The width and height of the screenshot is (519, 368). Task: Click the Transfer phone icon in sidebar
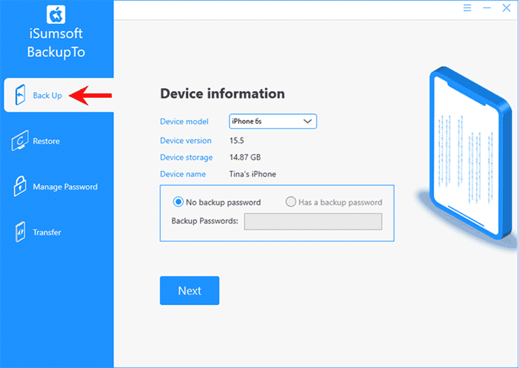coord(19,232)
